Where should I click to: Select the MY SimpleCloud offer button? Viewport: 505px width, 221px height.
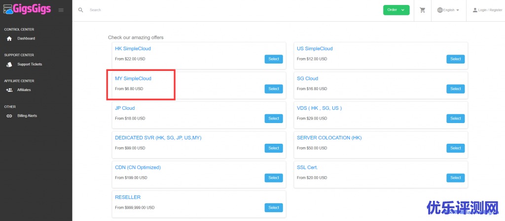tap(274, 89)
